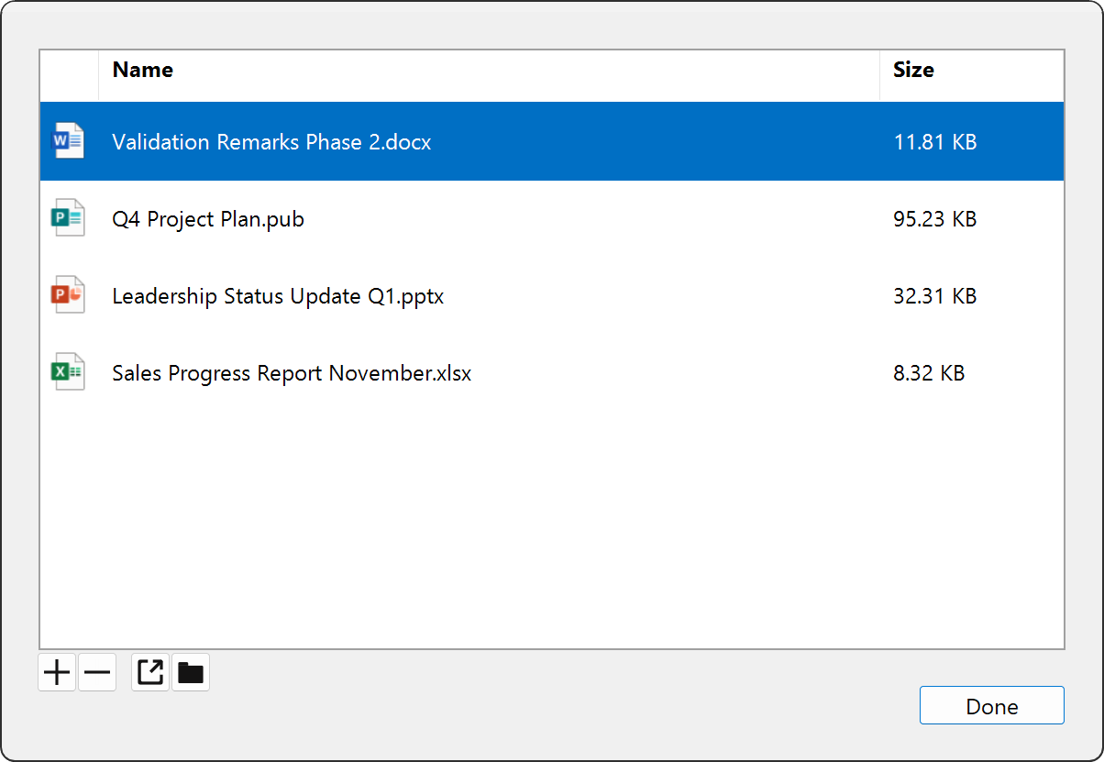Open selected file externally via the launch icon

[x=149, y=672]
